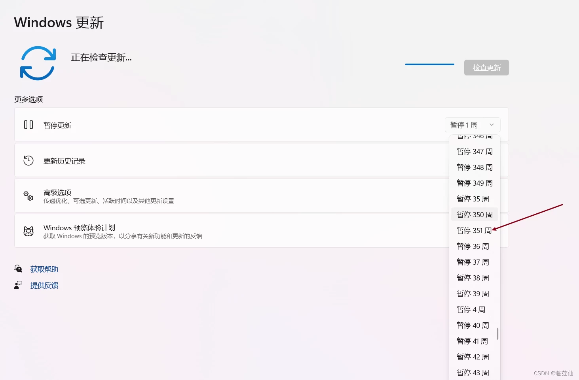Choose 暂停 349 周 from the list
The width and height of the screenshot is (579, 380).
pos(475,183)
